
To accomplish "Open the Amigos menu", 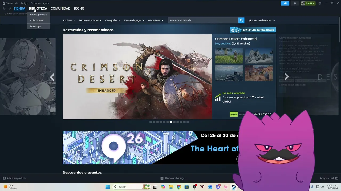I will tap(25, 3).
